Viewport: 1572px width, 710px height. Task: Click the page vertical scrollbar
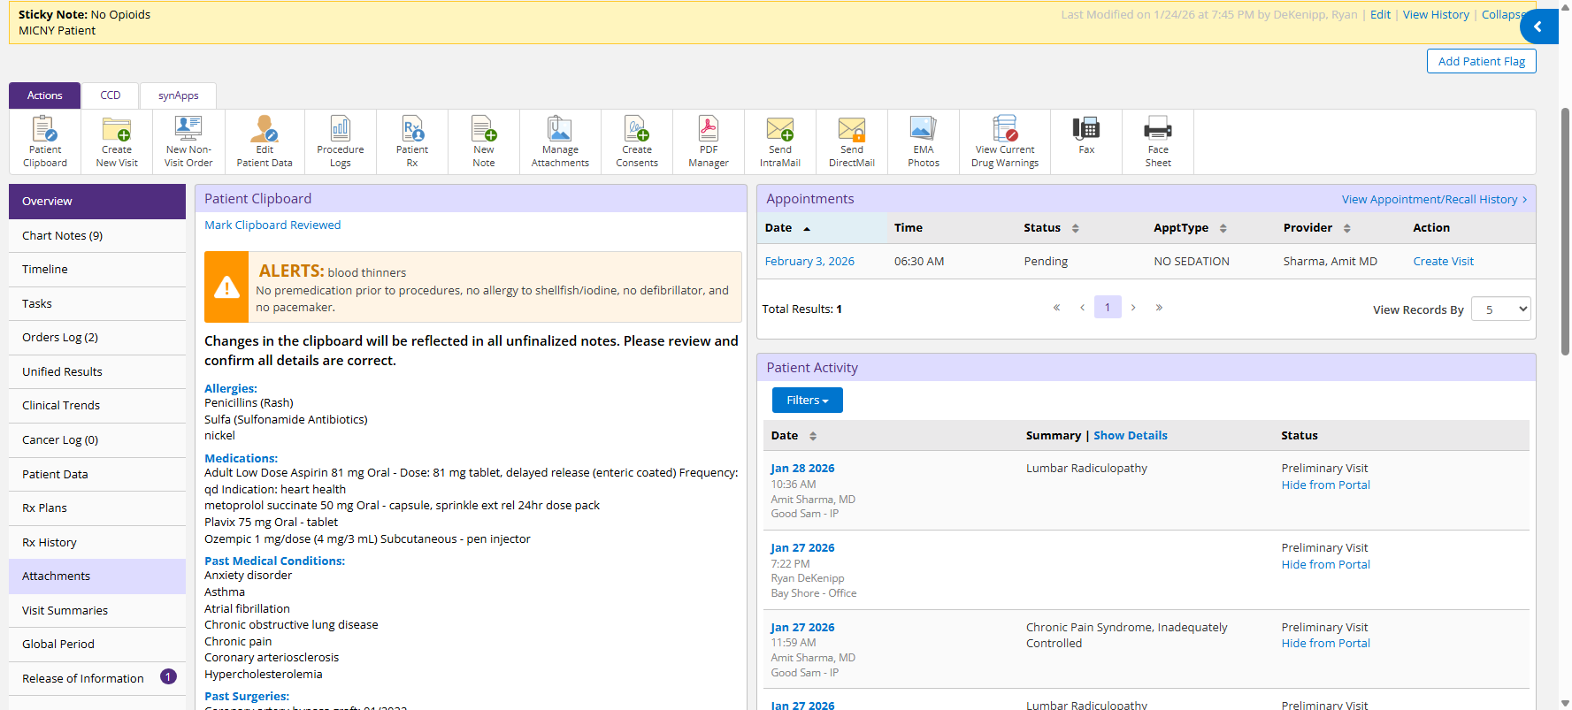(x=1564, y=230)
